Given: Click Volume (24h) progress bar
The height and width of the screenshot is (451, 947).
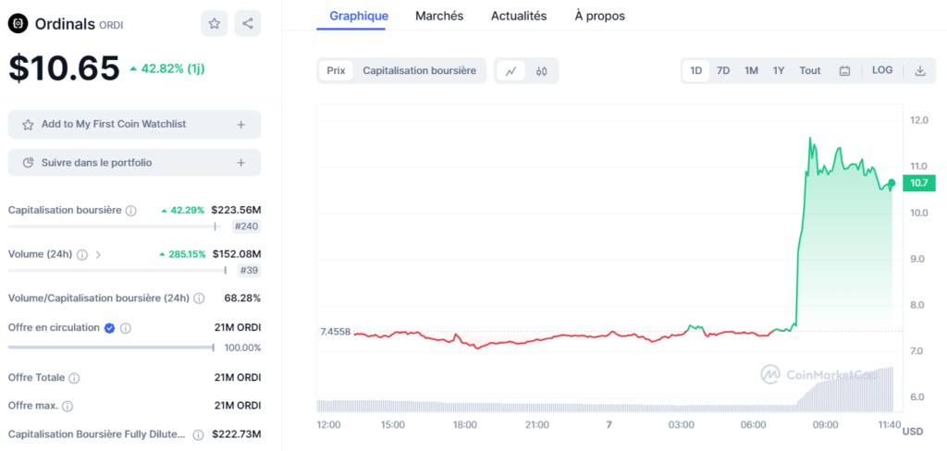Looking at the screenshot, I should coord(117,271).
